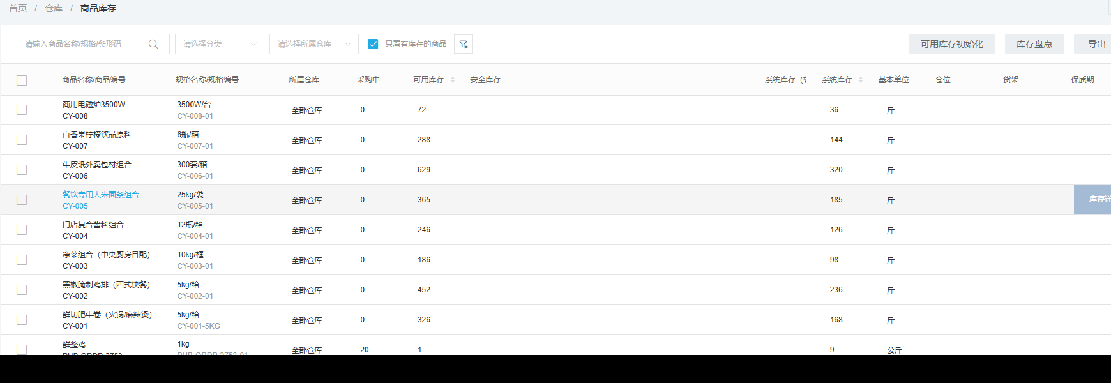The image size is (1111, 383).
Task: Open the 请选择所属仓库 dropdown
Action: [x=314, y=44]
